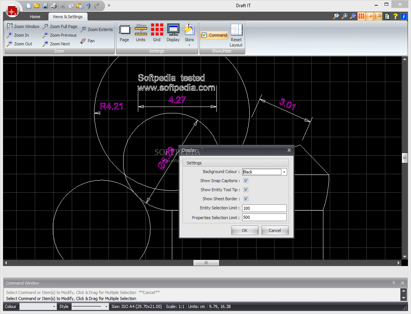Choose Zoom Out from the ribbon
The image size is (411, 314).
click(x=19, y=44)
